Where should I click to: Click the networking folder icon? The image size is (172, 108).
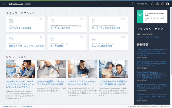click(11, 39)
